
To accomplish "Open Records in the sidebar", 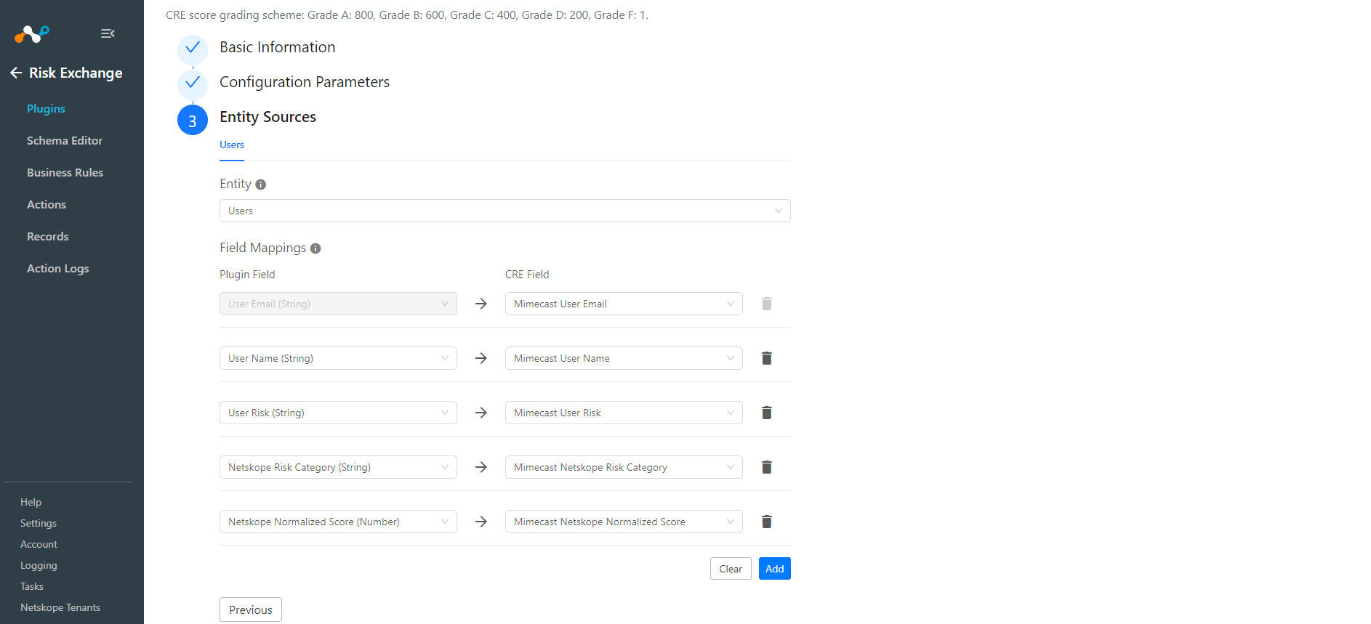I will pyautogui.click(x=47, y=236).
